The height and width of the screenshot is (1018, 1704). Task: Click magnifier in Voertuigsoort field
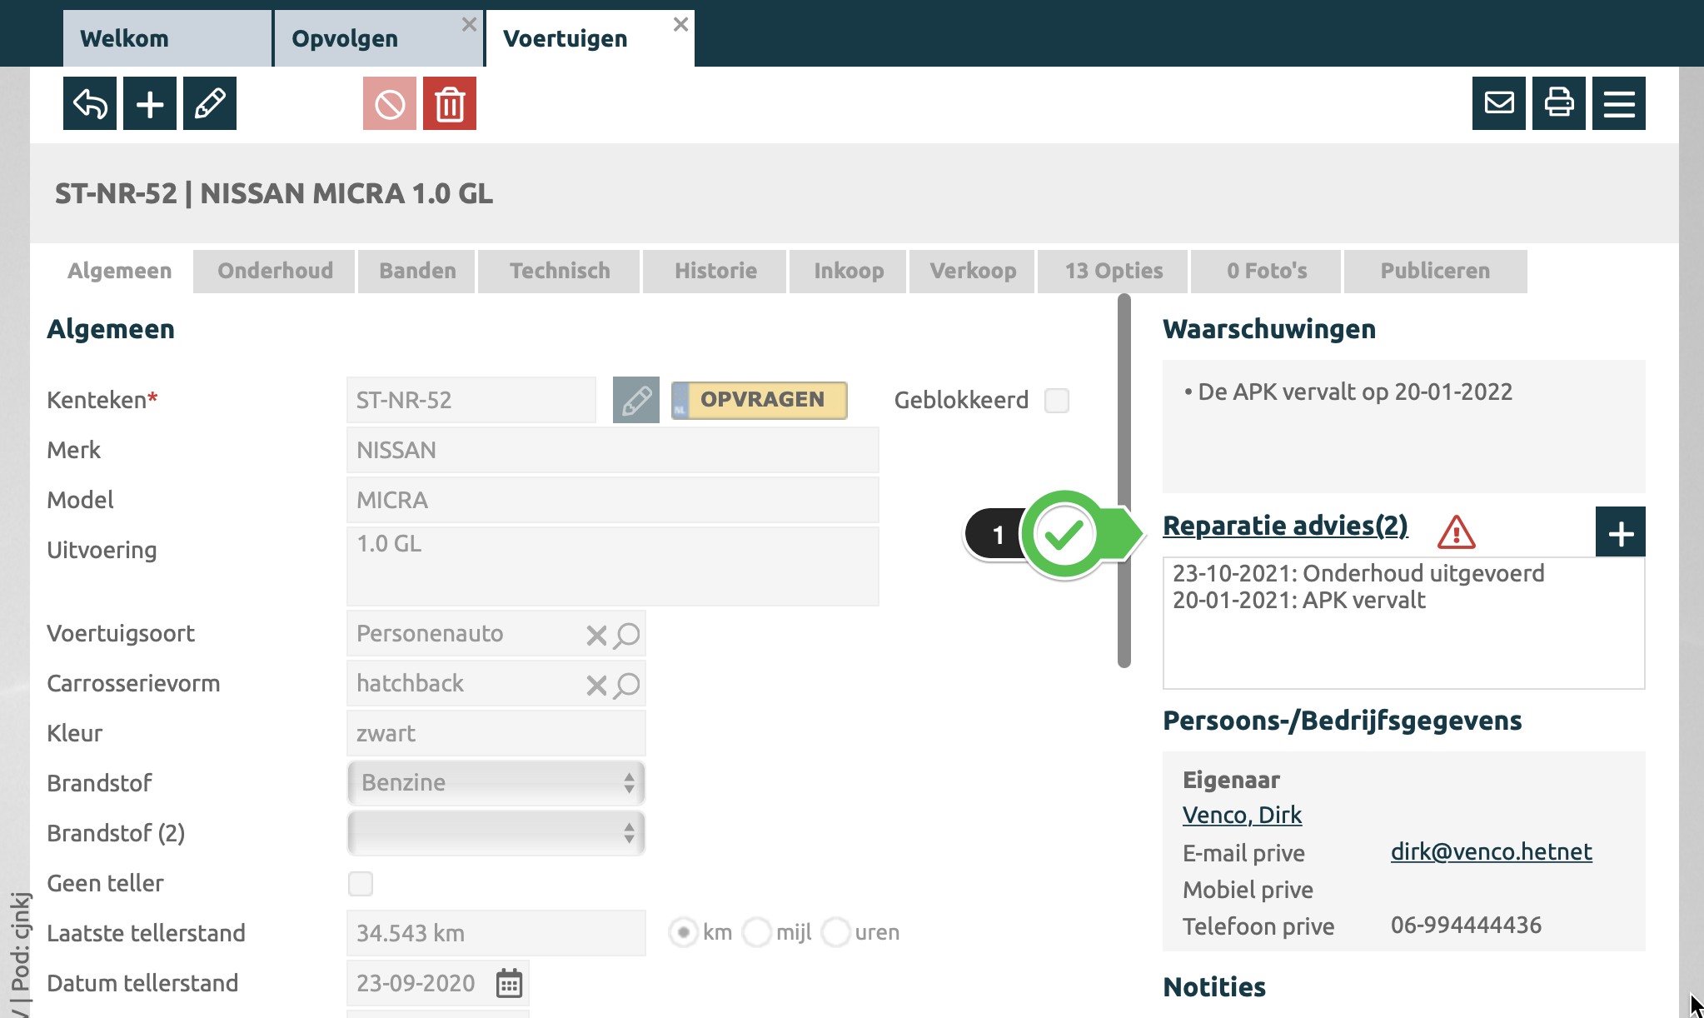628,635
